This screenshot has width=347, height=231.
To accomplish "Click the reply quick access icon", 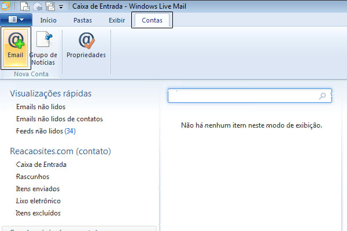I will pyautogui.click(x=36, y=8).
